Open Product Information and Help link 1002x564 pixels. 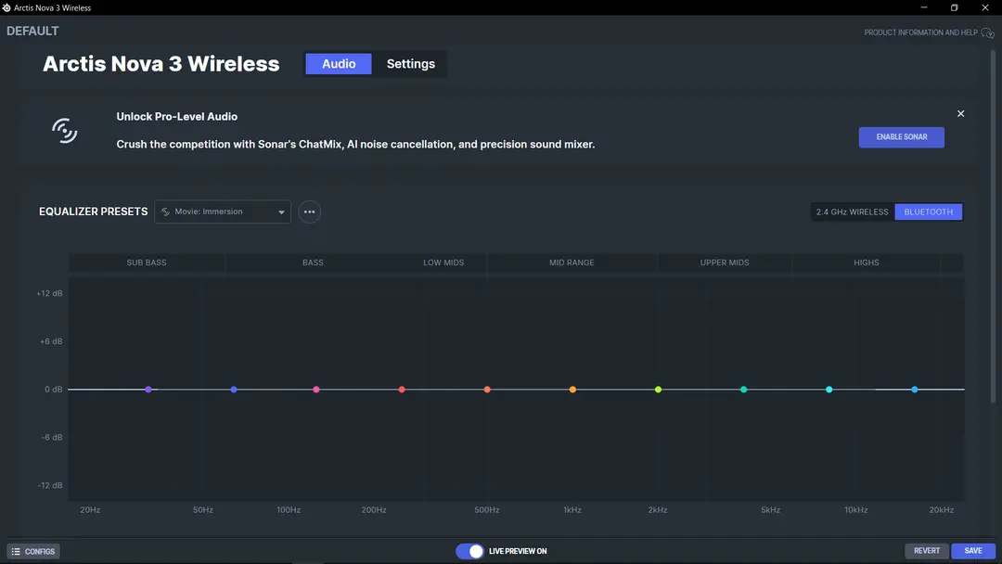click(920, 32)
